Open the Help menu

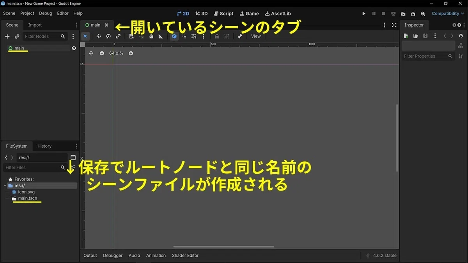click(x=78, y=13)
